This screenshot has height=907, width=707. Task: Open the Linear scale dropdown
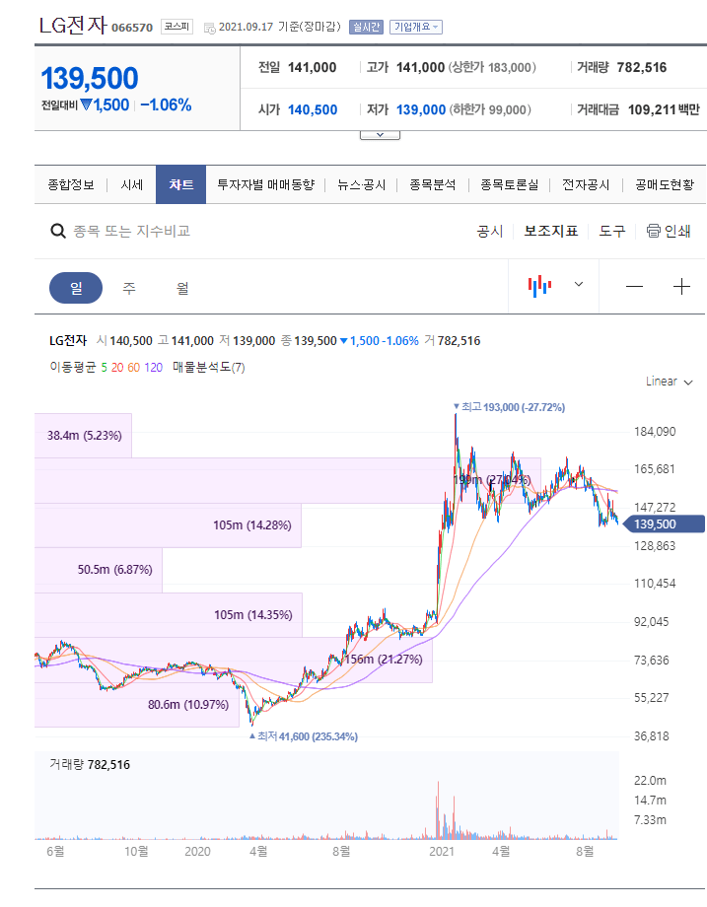coord(670,382)
